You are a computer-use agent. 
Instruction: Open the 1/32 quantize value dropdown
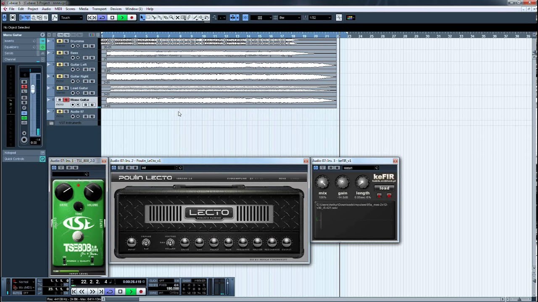point(320,18)
